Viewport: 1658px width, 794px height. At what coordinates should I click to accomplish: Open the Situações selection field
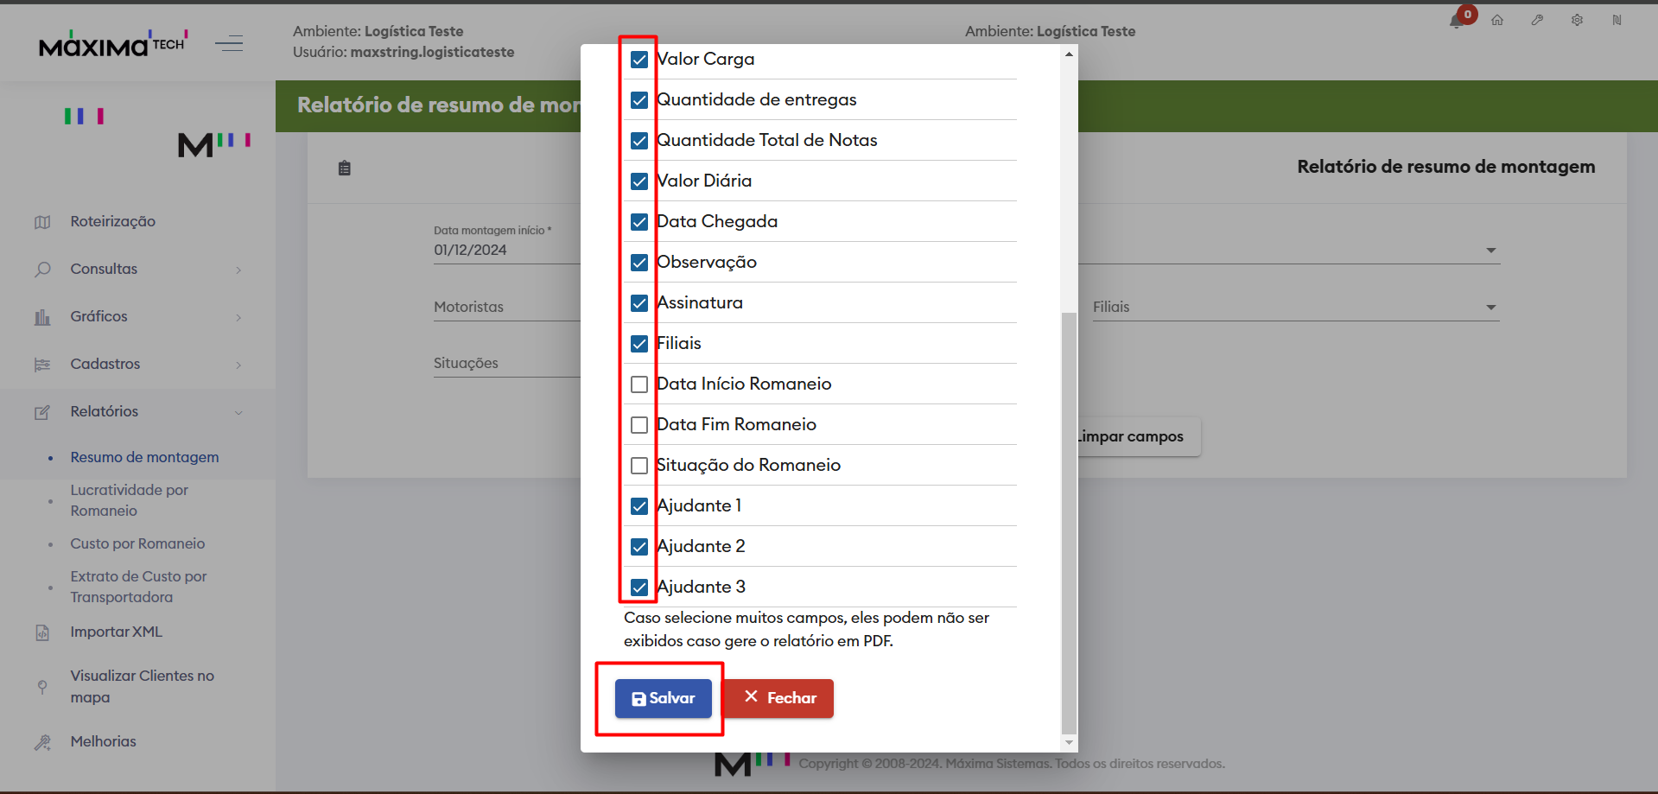[507, 364]
